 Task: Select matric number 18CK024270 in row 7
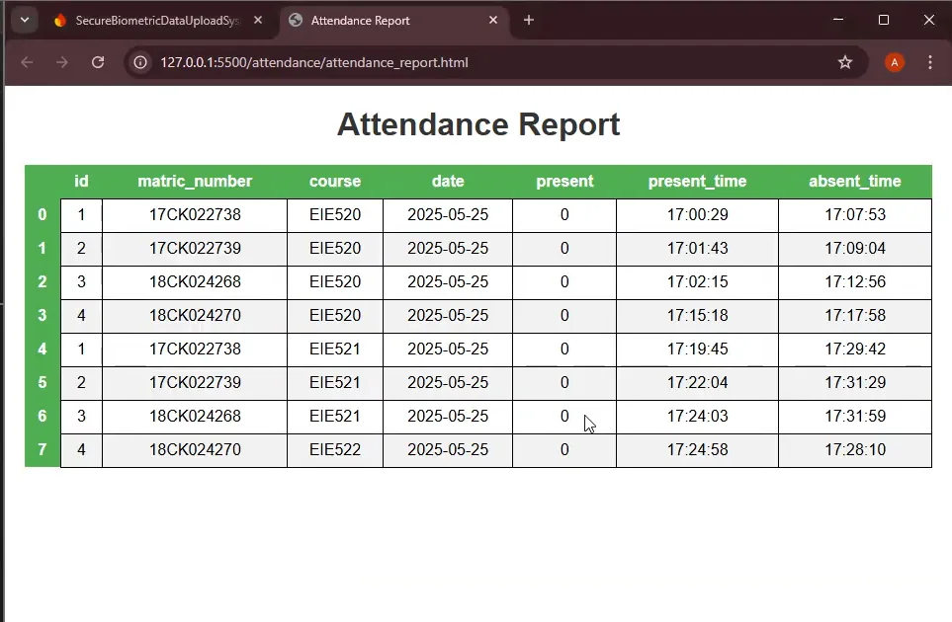point(195,449)
